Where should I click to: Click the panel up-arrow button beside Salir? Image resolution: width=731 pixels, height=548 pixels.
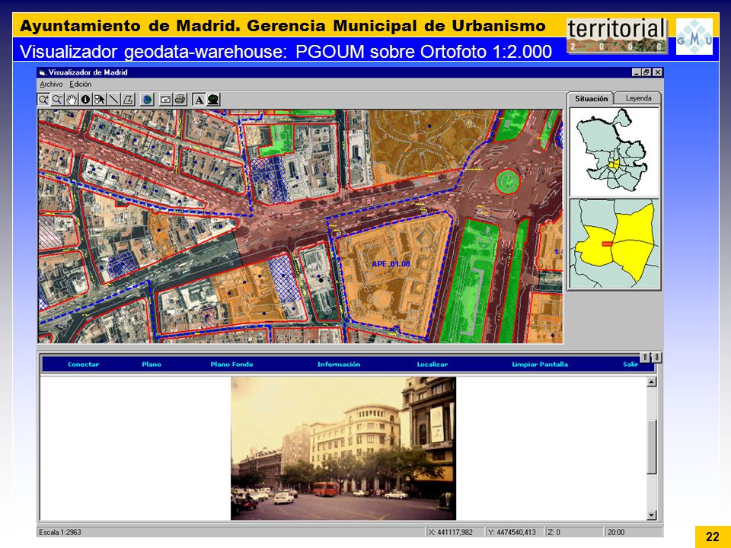(645, 358)
